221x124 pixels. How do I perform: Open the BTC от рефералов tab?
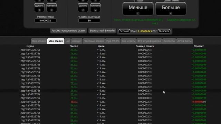point(149,41)
